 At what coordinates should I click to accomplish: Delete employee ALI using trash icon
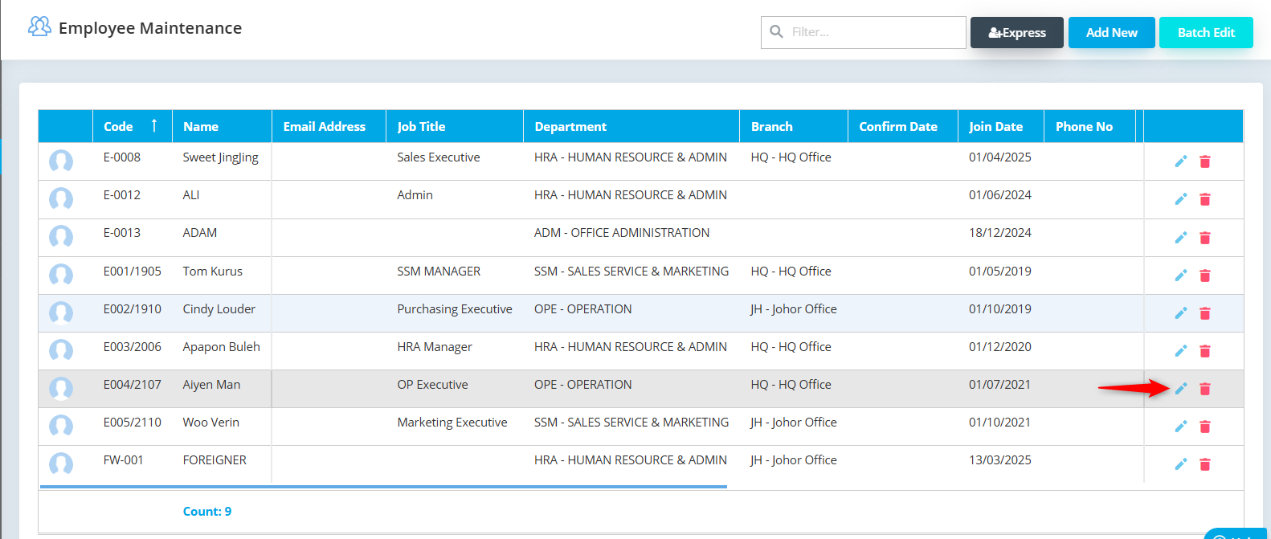click(1204, 199)
